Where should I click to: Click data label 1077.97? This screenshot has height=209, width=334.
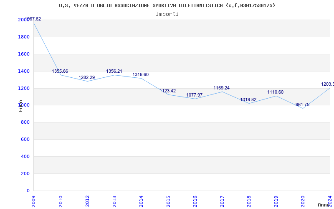coord(195,95)
